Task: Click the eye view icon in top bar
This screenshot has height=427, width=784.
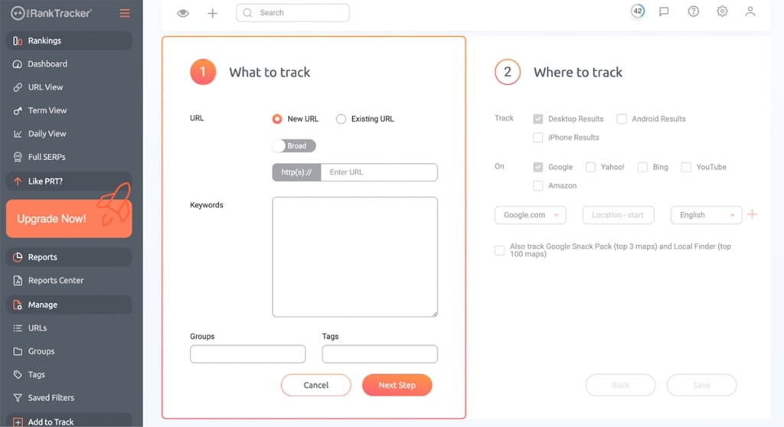Action: [x=183, y=13]
